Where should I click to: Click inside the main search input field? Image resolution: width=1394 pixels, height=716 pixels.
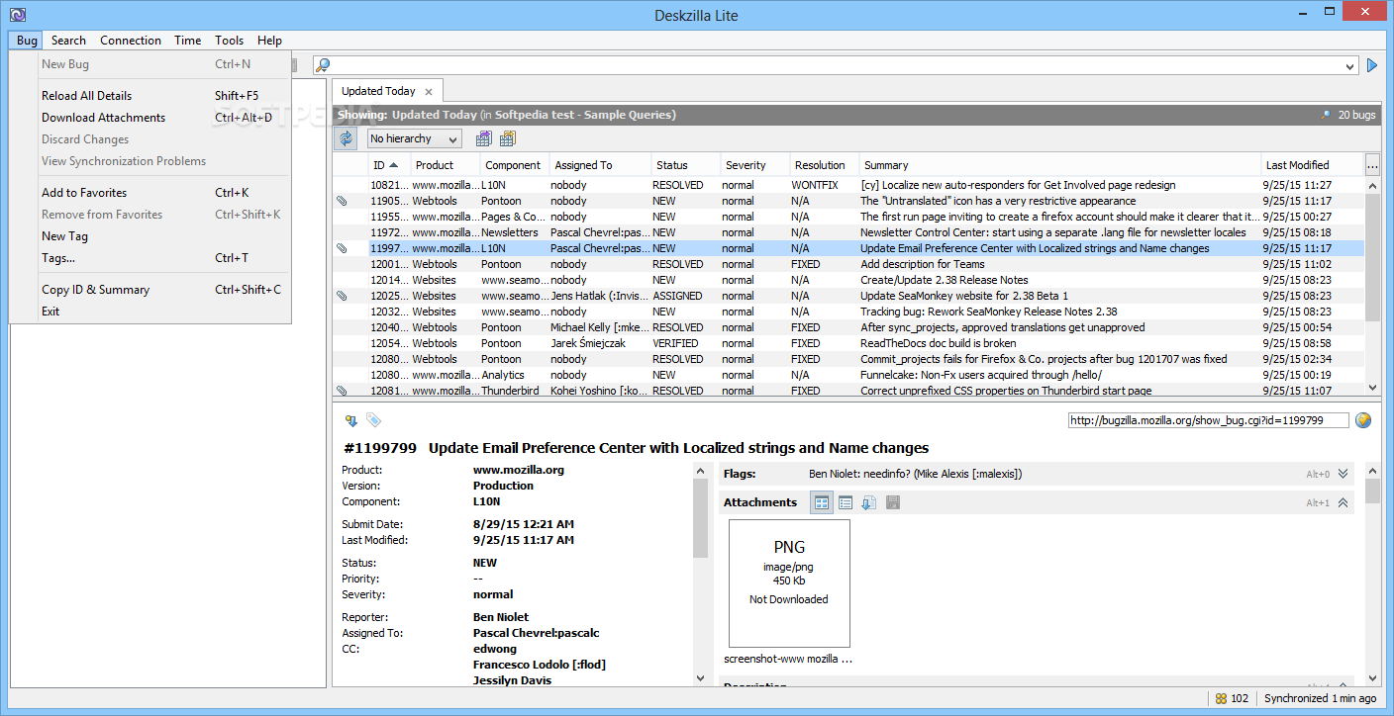coord(837,65)
